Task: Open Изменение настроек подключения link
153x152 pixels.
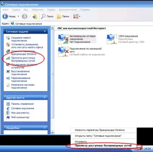Action: coord(23,86)
